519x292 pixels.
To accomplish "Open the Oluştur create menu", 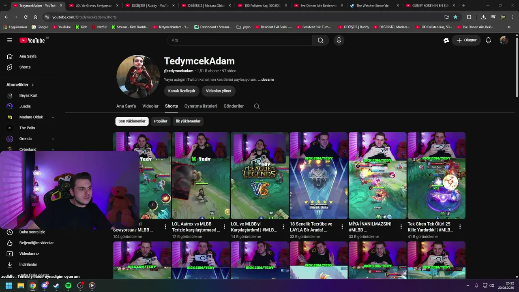I will pos(466,40).
